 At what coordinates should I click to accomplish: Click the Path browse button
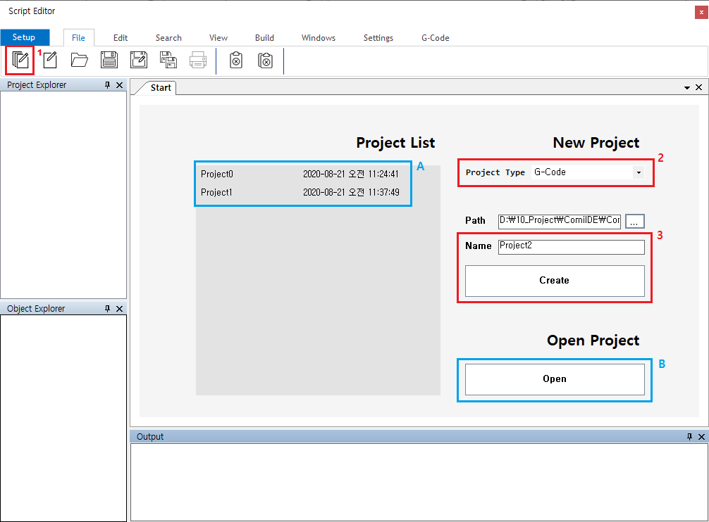[x=634, y=221]
